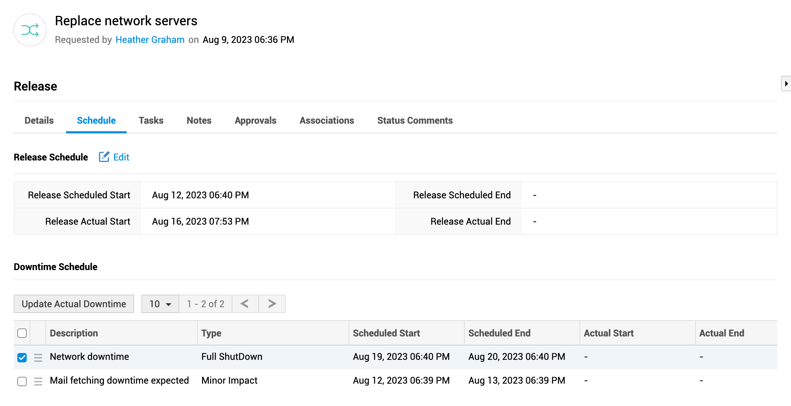This screenshot has width=791, height=406.
Task: Click the drag handle for Network downtime row
Action: 38,357
